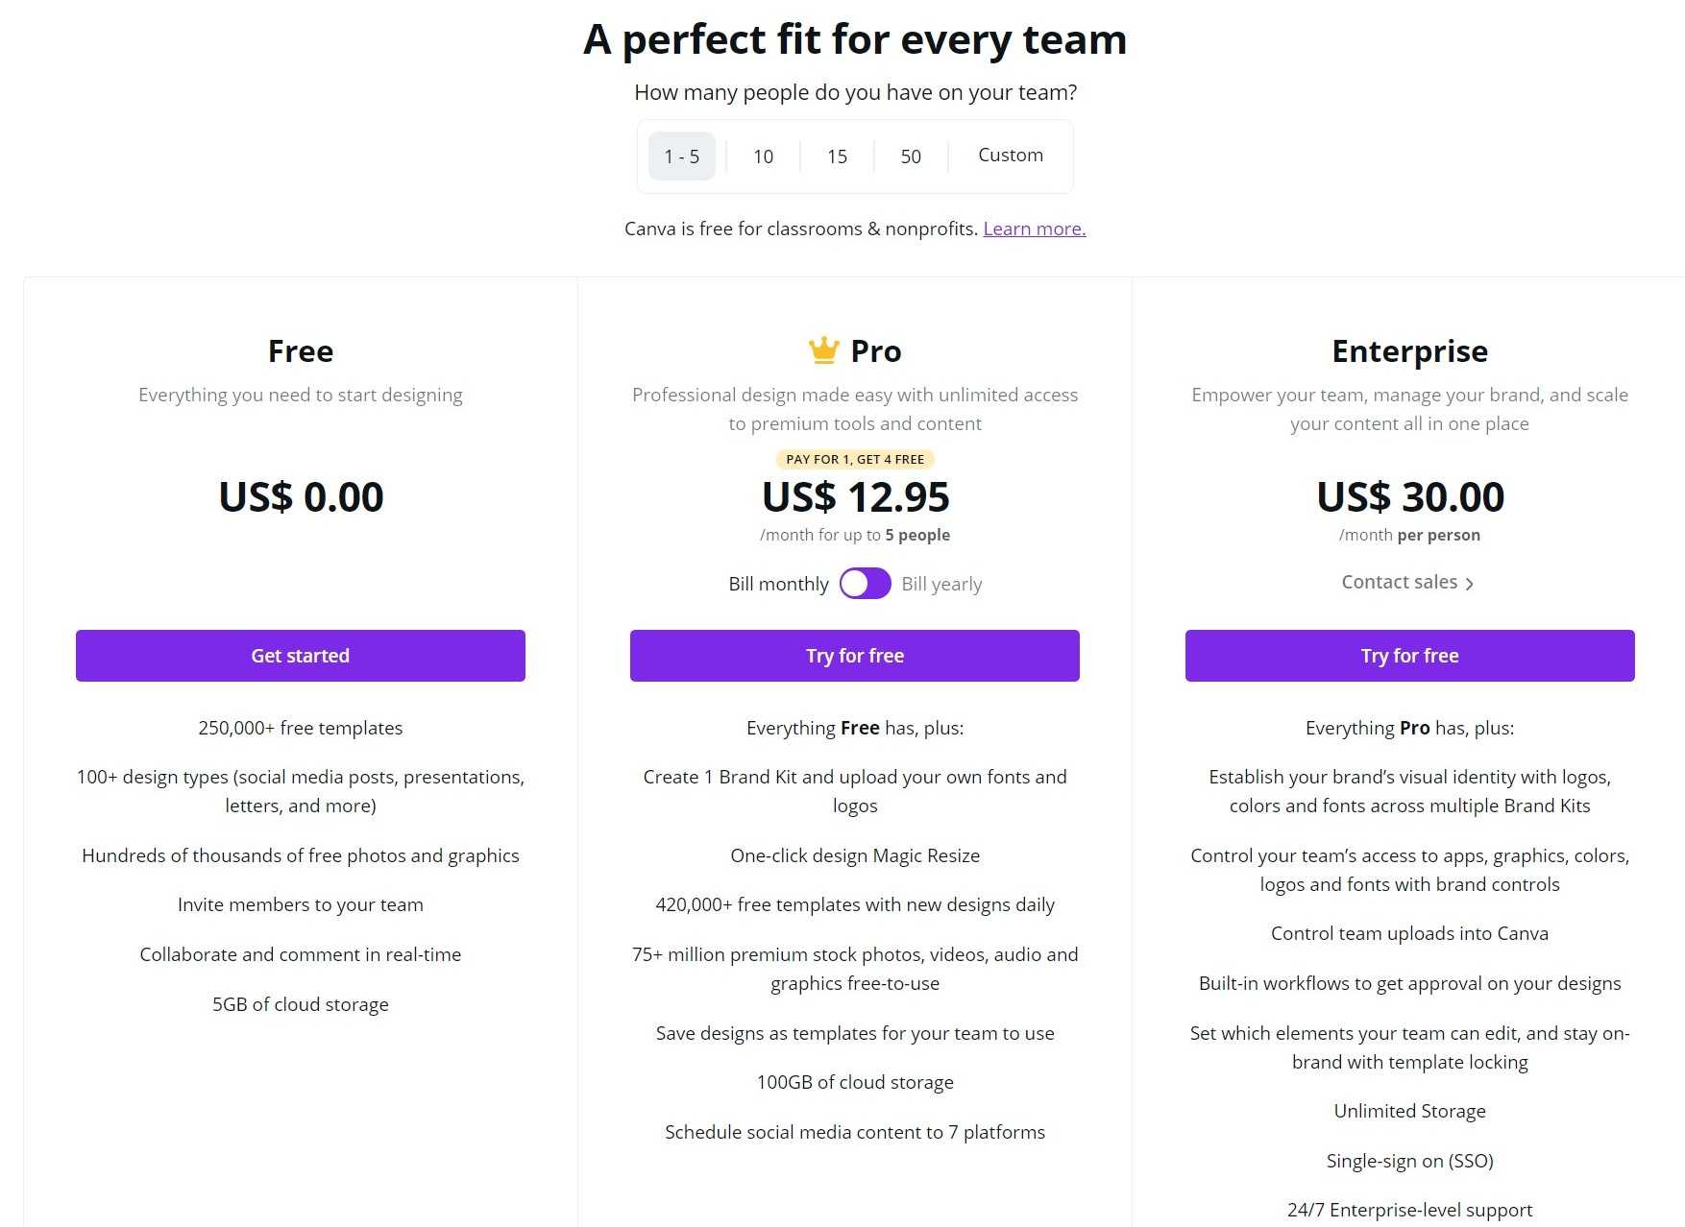Click Try for free under Pro

point(854,656)
